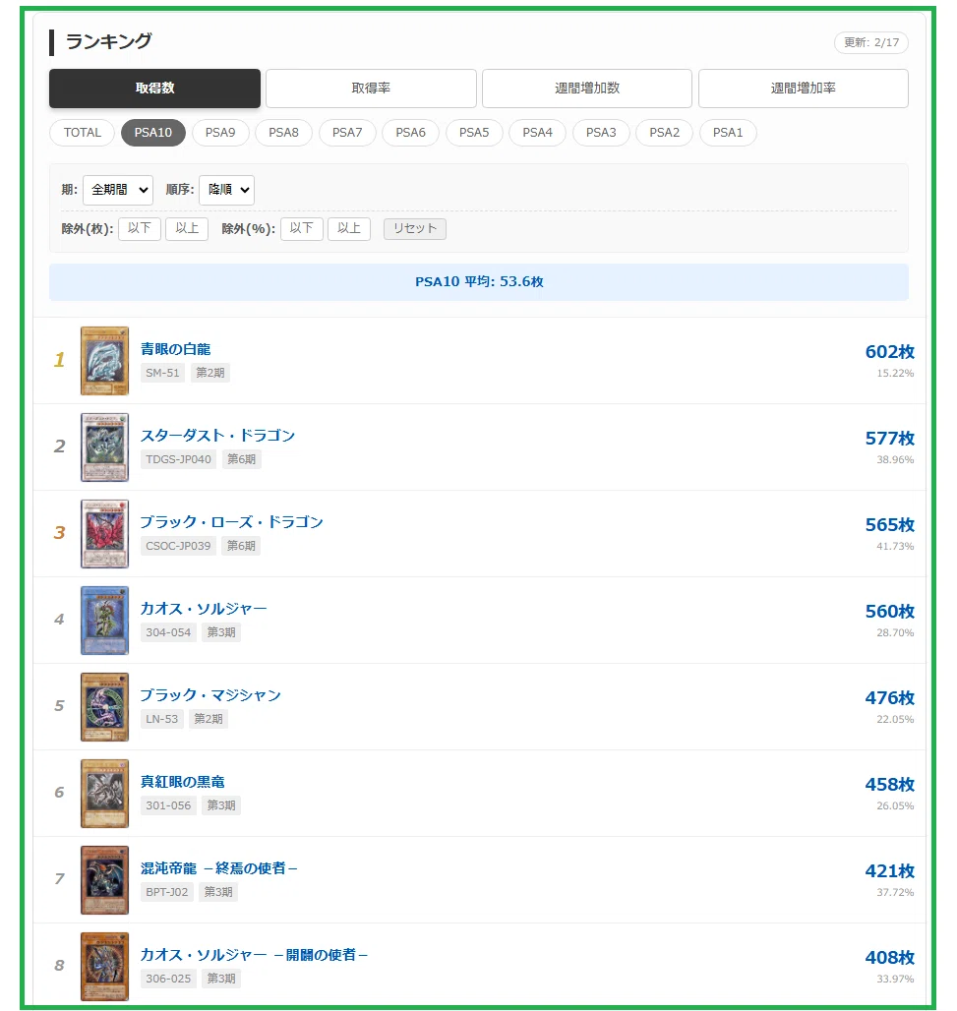Choose the PSA3 grade filter

(x=601, y=133)
